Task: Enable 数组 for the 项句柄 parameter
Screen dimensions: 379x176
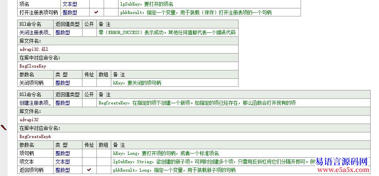Action: click(104, 153)
